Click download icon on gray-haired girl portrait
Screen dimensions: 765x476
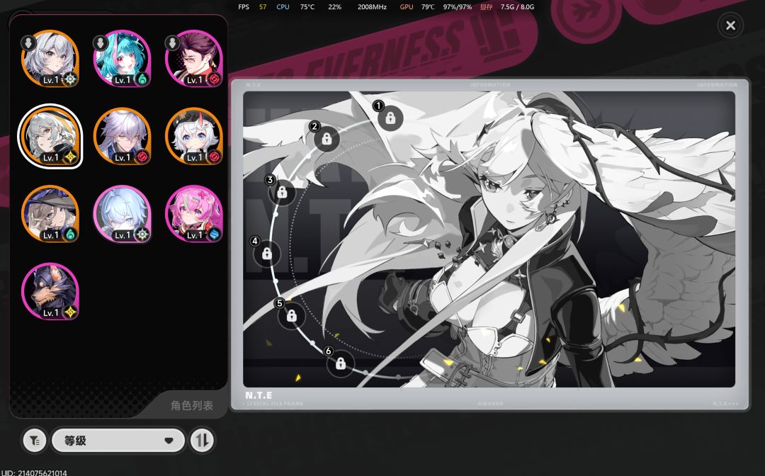[x=28, y=43]
